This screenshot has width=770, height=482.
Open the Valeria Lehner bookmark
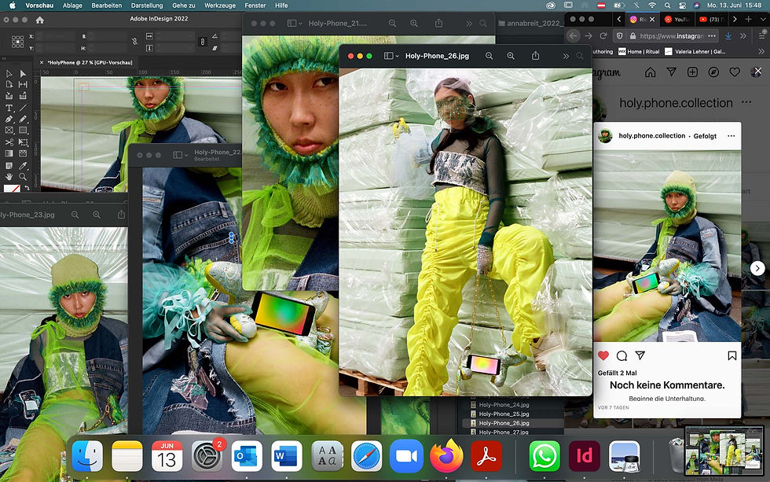695,51
